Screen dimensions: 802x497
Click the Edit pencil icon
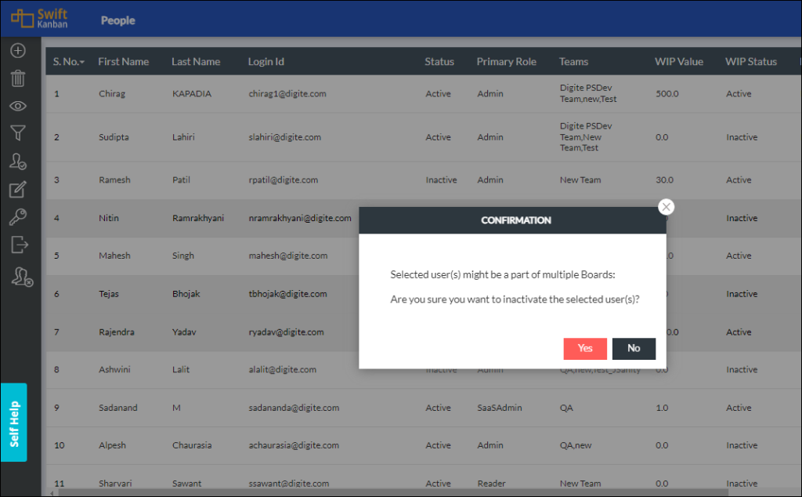coord(18,190)
